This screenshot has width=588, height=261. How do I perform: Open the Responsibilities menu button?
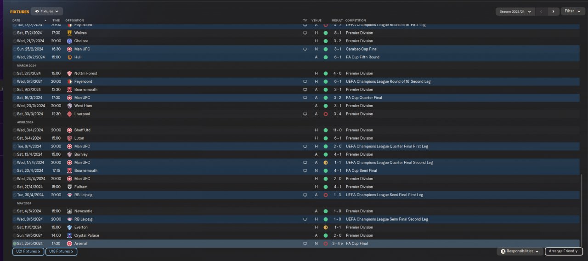point(520,252)
